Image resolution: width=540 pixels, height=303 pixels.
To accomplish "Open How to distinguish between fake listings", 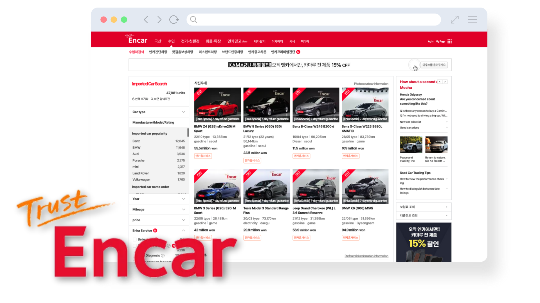I will coord(420,191).
